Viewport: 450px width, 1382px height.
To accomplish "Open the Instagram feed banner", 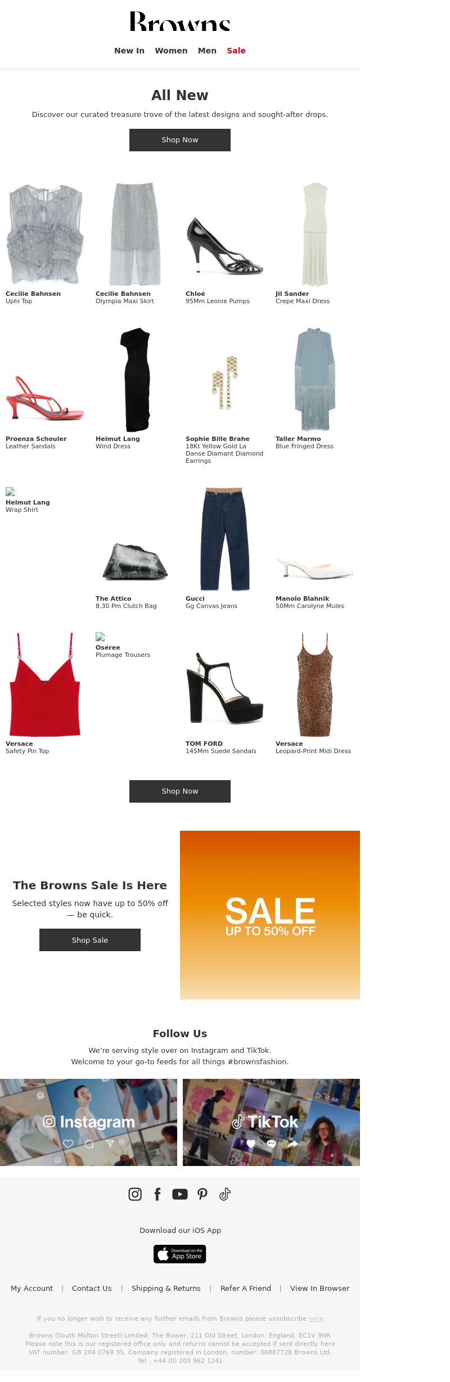I will (88, 1122).
